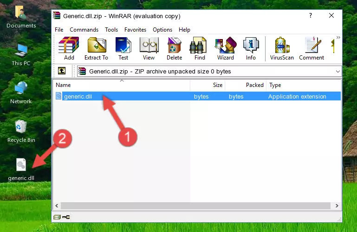Open the Comment tool

tap(312, 49)
